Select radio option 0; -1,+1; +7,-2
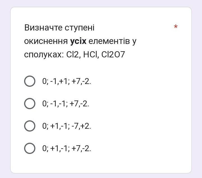The image size is (202, 178). pos(30,81)
